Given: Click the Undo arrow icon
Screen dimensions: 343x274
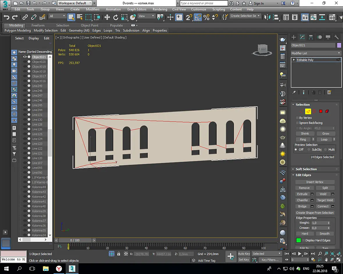Looking at the screenshot, I should click(7, 17).
